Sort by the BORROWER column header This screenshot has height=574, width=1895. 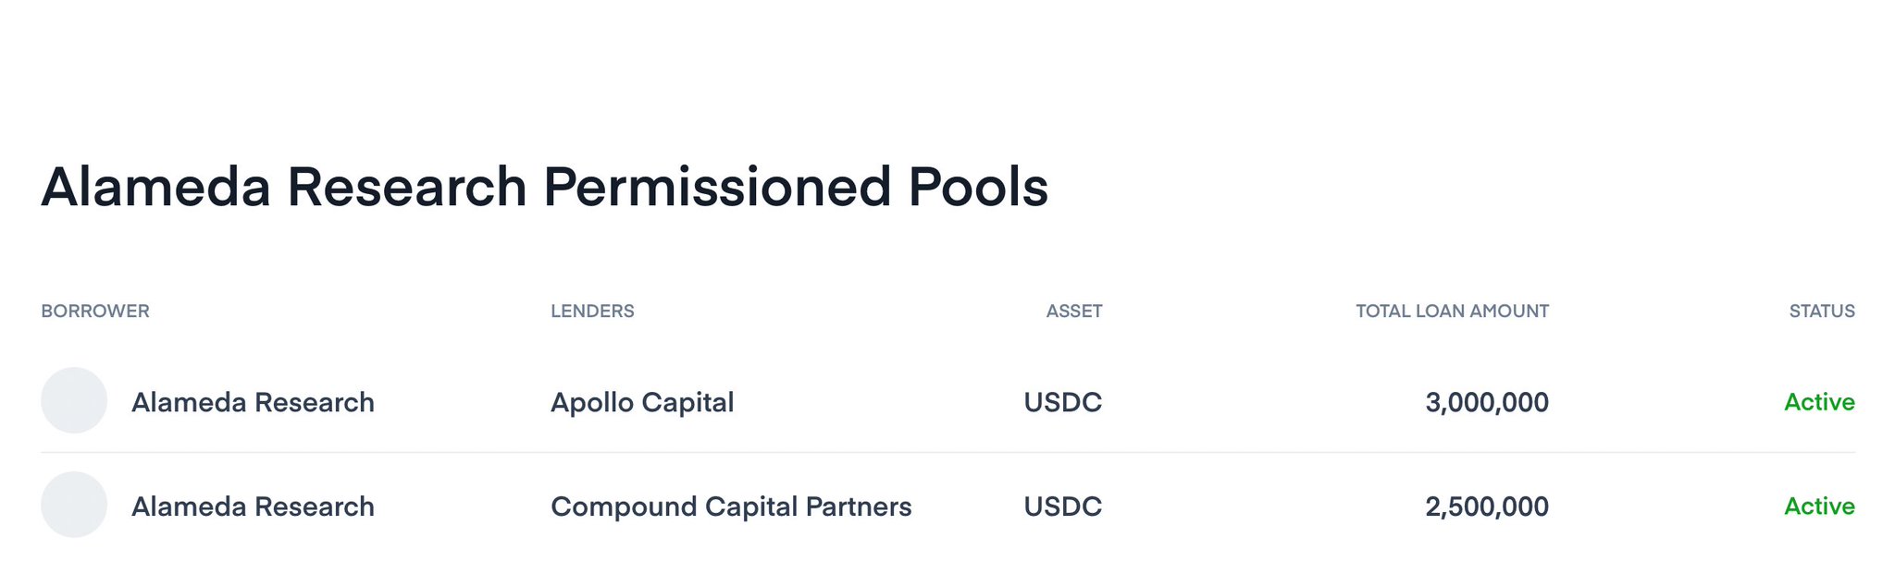(x=95, y=311)
